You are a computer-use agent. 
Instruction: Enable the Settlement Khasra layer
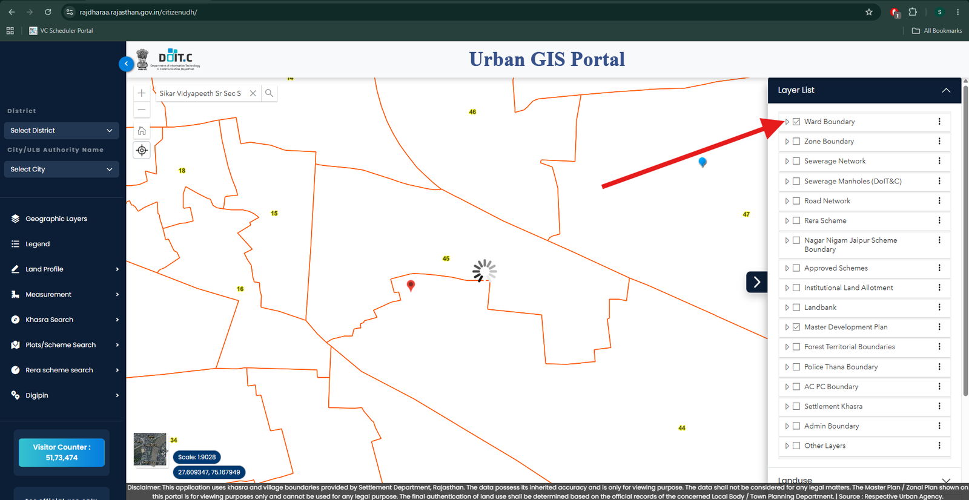(x=796, y=406)
